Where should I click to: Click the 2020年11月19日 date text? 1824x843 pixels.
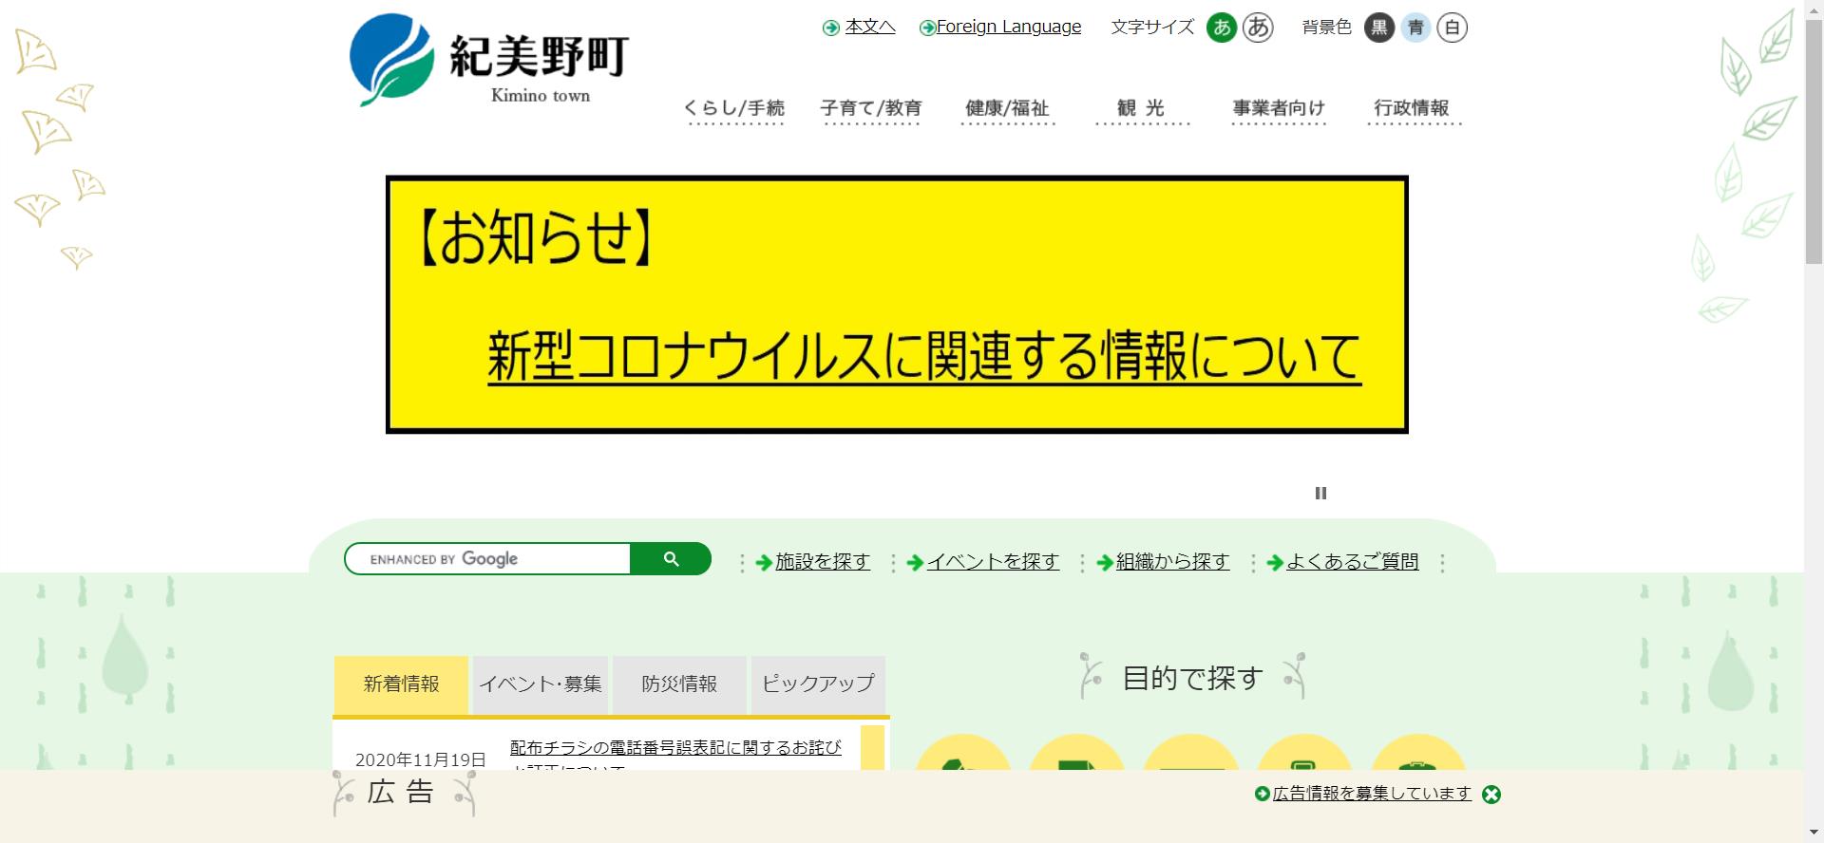[420, 759]
